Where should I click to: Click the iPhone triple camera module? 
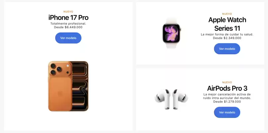tap(60, 69)
